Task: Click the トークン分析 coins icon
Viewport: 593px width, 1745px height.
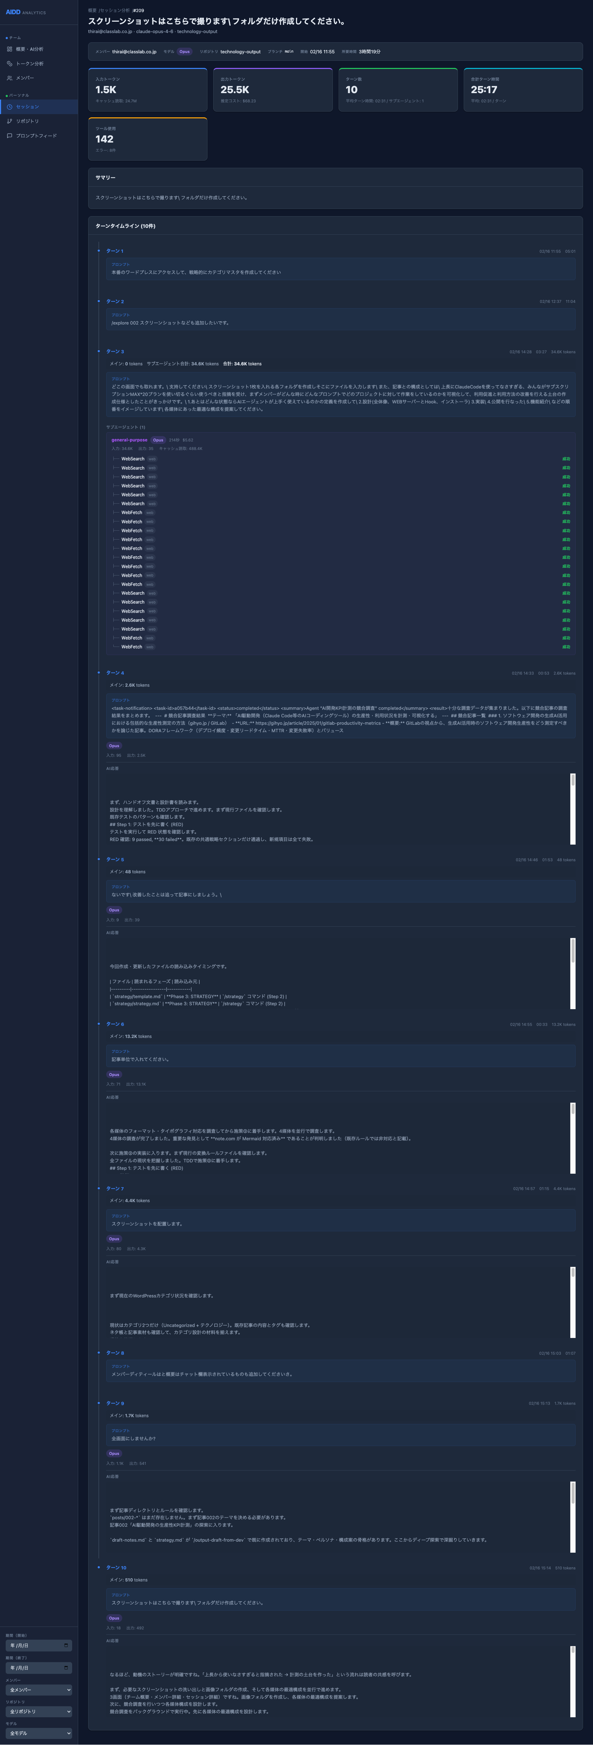Action: [10, 64]
